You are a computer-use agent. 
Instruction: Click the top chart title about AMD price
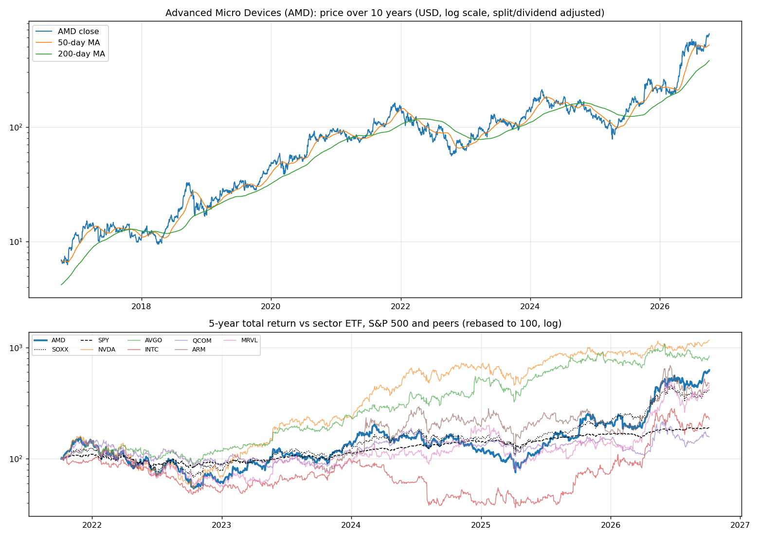pos(385,13)
